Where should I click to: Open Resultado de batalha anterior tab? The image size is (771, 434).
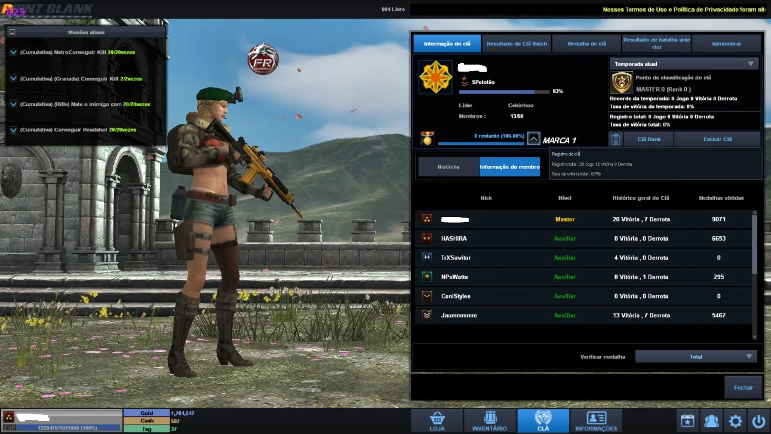pyautogui.click(x=656, y=44)
